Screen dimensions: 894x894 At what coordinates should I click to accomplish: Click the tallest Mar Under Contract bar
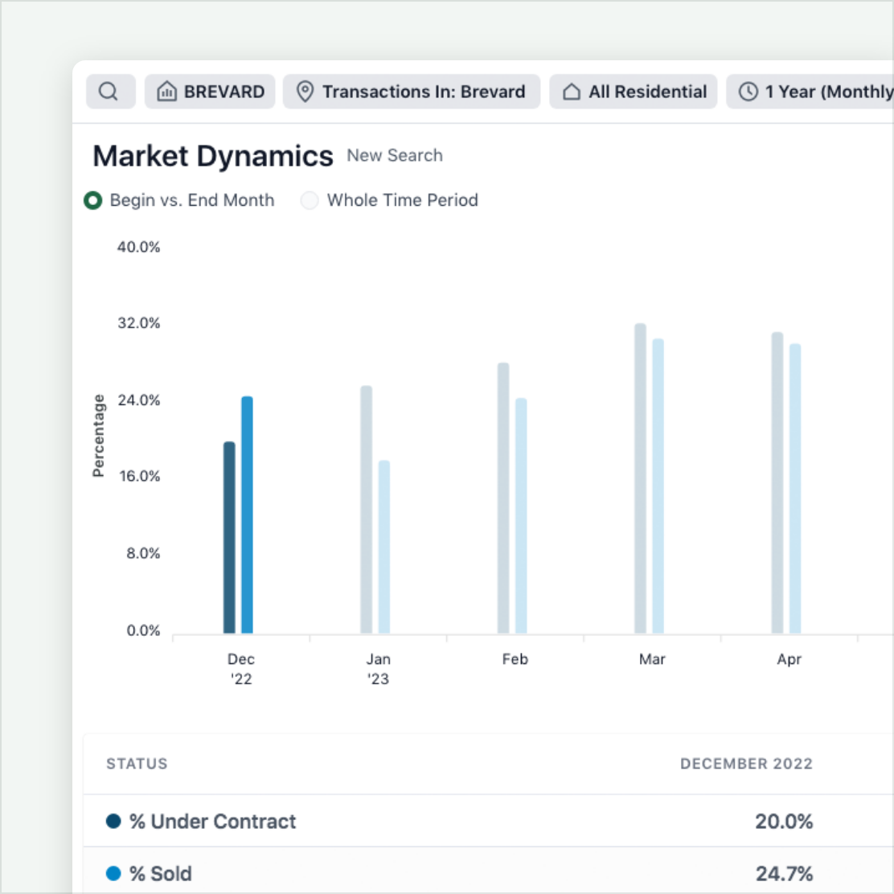(640, 478)
